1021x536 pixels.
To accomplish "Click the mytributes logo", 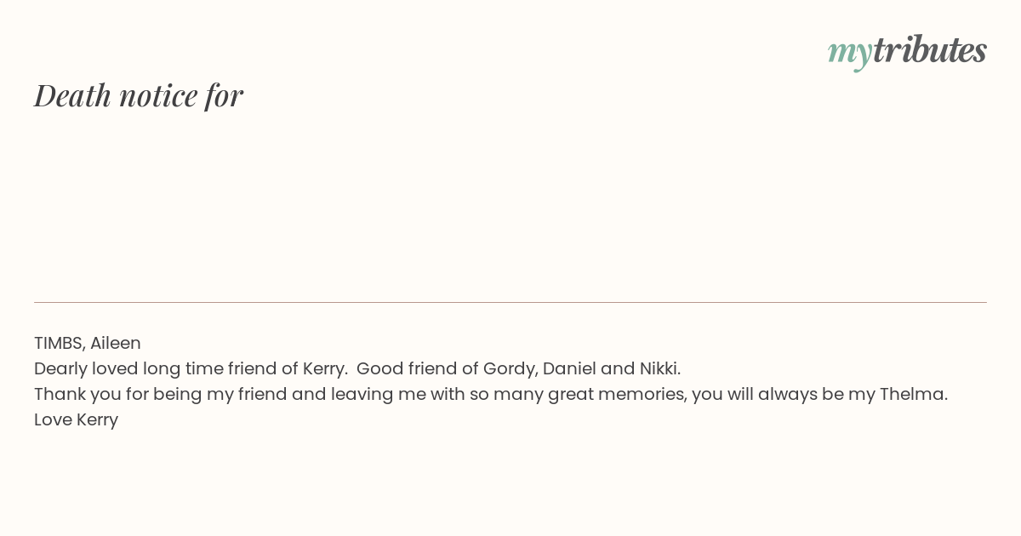I will click(x=907, y=51).
